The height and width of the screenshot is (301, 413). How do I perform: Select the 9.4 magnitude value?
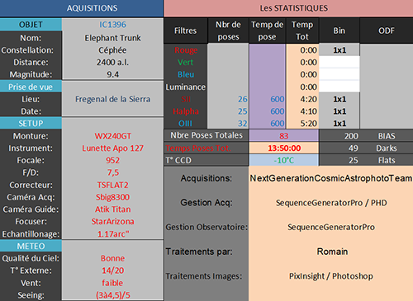pyautogui.click(x=112, y=74)
